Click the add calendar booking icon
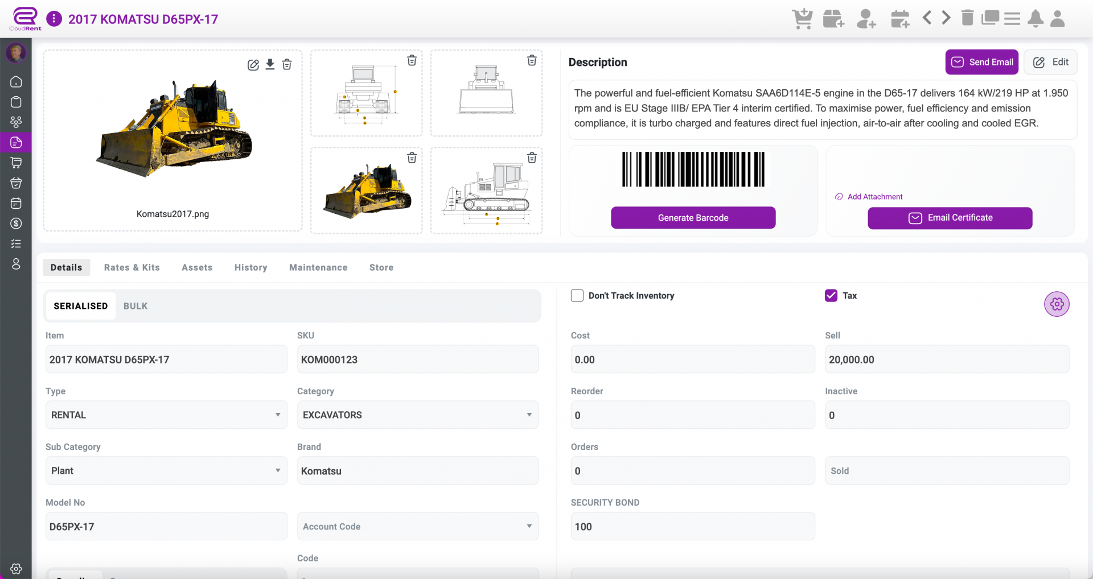Viewport: 1093px width, 579px height. point(900,18)
